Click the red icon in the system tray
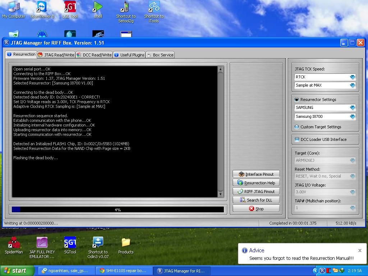Viewport: 368px width, 276px height. click(x=328, y=271)
